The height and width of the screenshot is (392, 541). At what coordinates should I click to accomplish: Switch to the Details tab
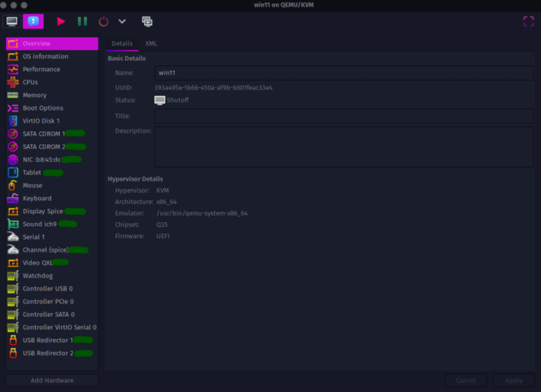pyautogui.click(x=122, y=44)
